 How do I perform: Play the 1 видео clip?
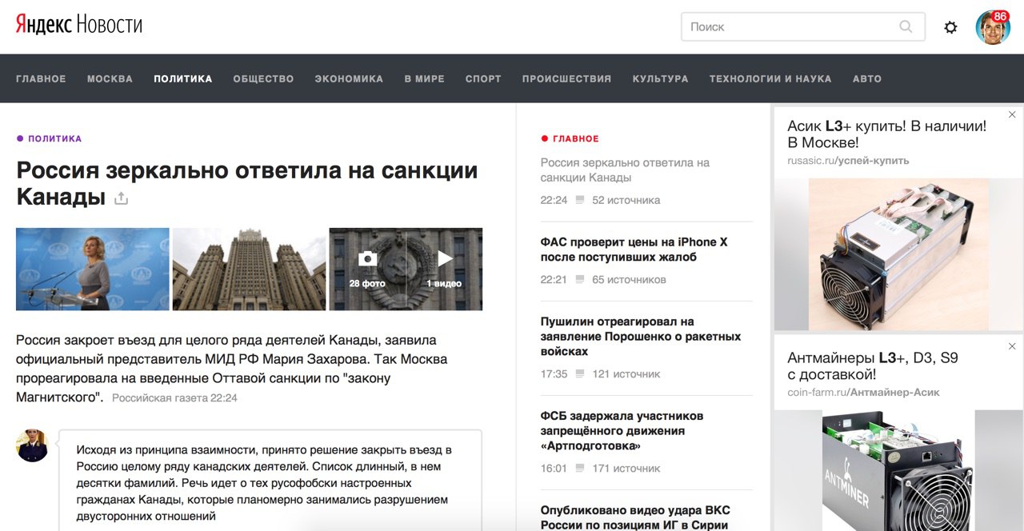click(x=445, y=269)
